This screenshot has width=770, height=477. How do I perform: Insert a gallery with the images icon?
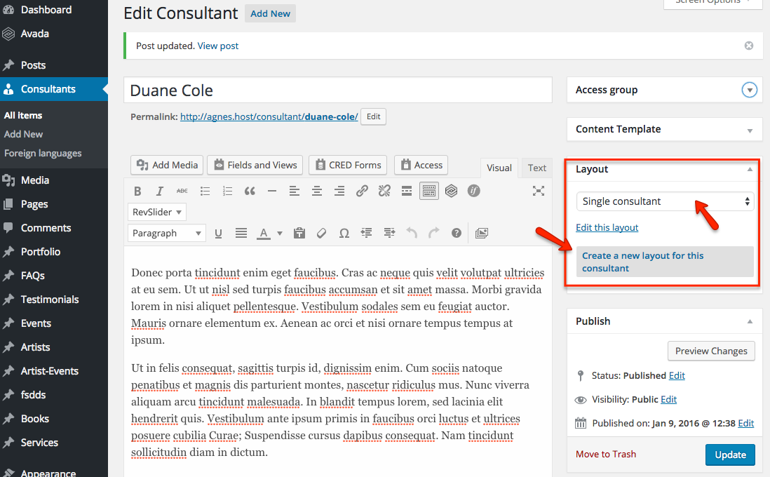tap(482, 234)
